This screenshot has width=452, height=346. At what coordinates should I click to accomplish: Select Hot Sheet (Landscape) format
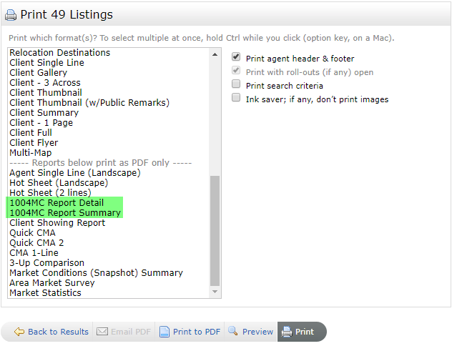pyautogui.click(x=59, y=183)
